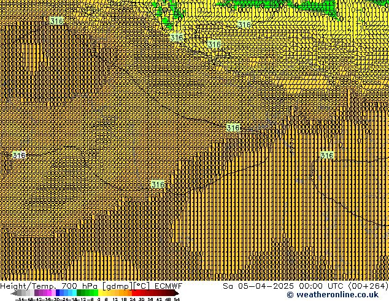Click the "12" legend scale label

tap(115, 299)
